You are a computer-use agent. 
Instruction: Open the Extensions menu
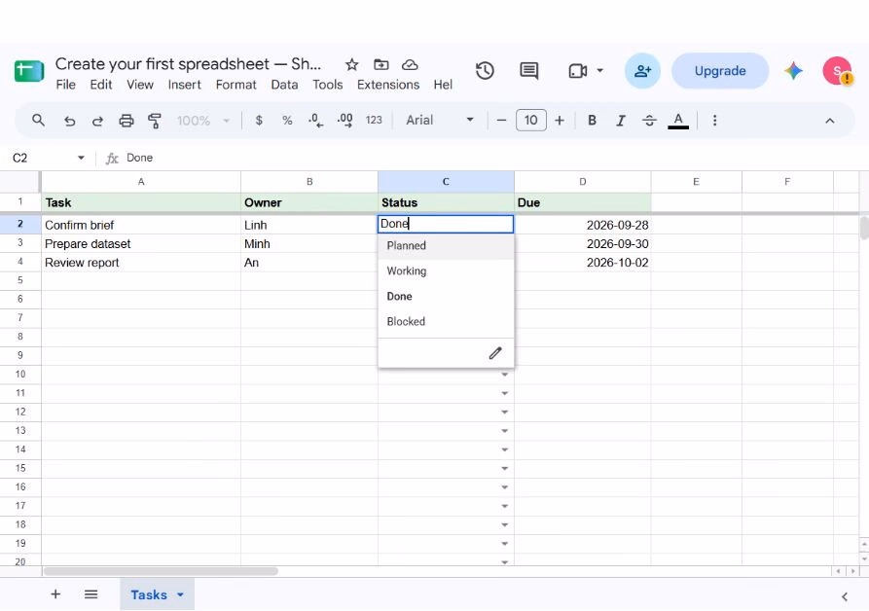pos(388,85)
